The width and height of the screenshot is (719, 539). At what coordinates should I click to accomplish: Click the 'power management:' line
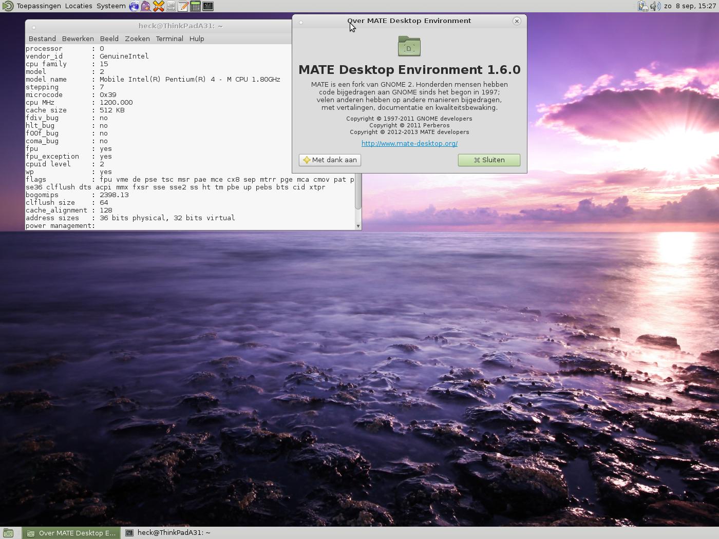(61, 226)
